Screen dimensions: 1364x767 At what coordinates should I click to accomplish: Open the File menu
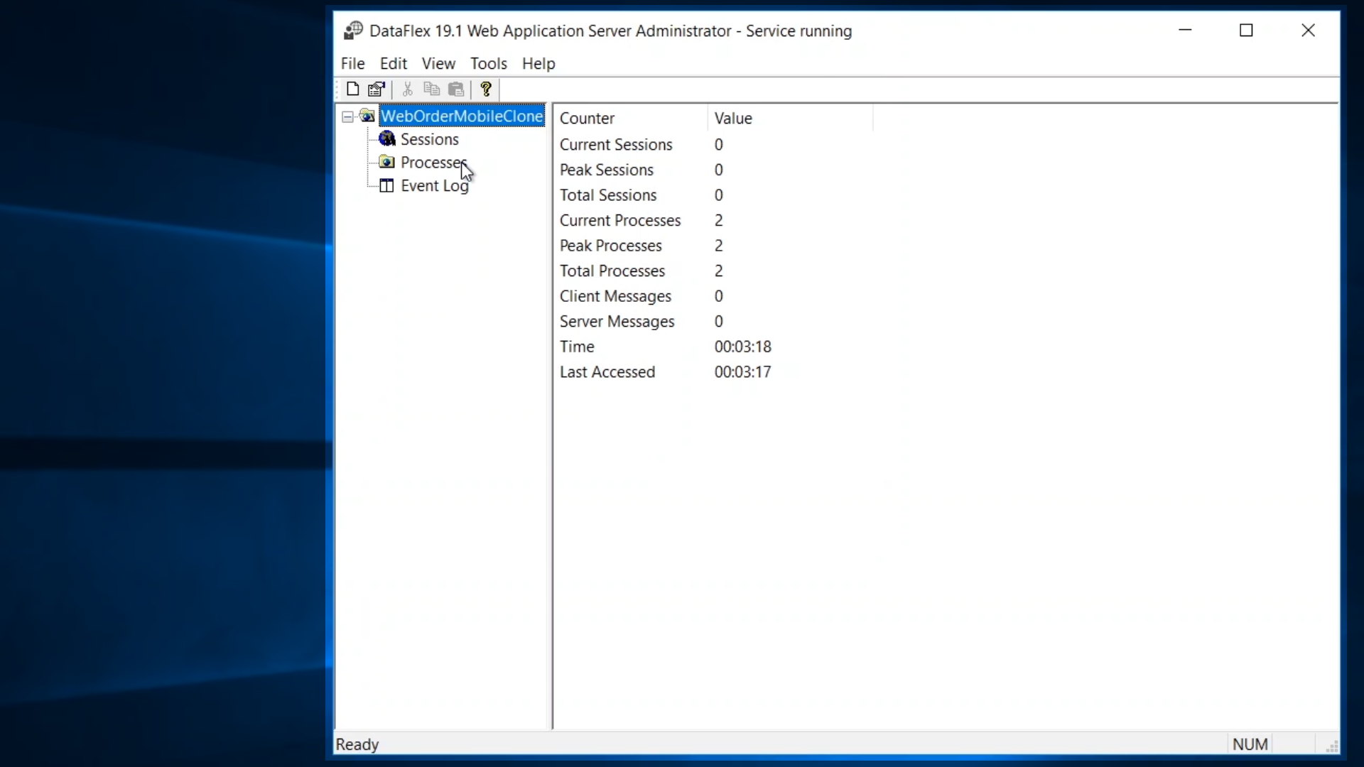tap(352, 63)
